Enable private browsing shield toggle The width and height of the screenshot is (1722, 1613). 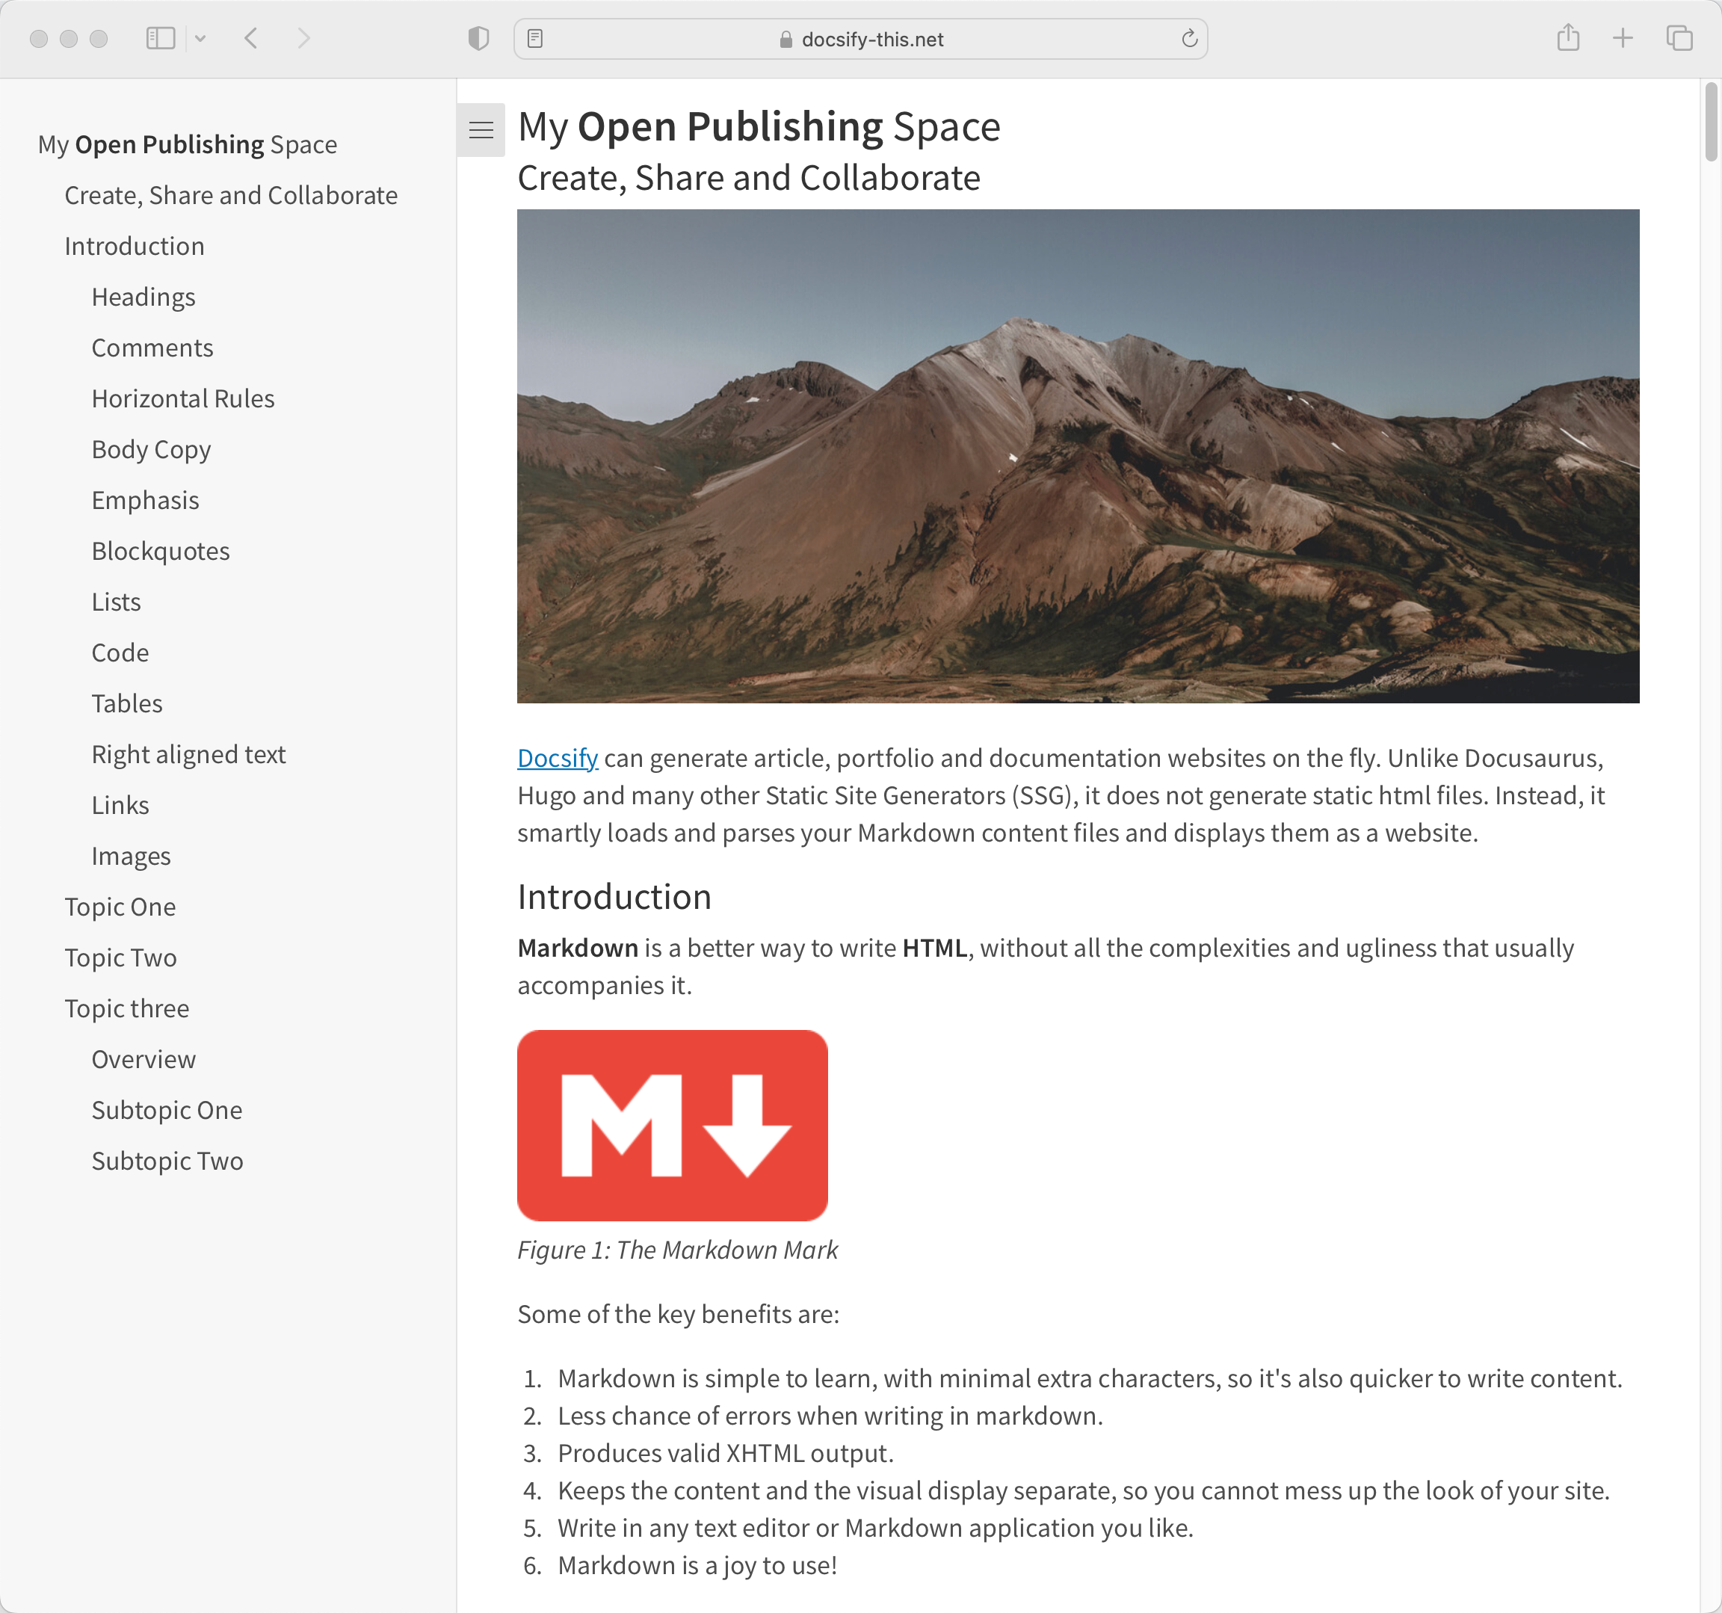(x=478, y=40)
